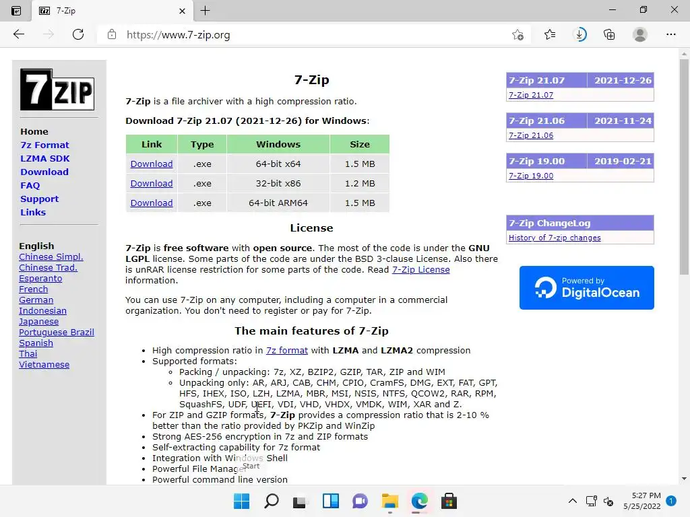Download the 64-bit ARM64 .exe
This screenshot has width=690, height=517.
click(x=152, y=203)
